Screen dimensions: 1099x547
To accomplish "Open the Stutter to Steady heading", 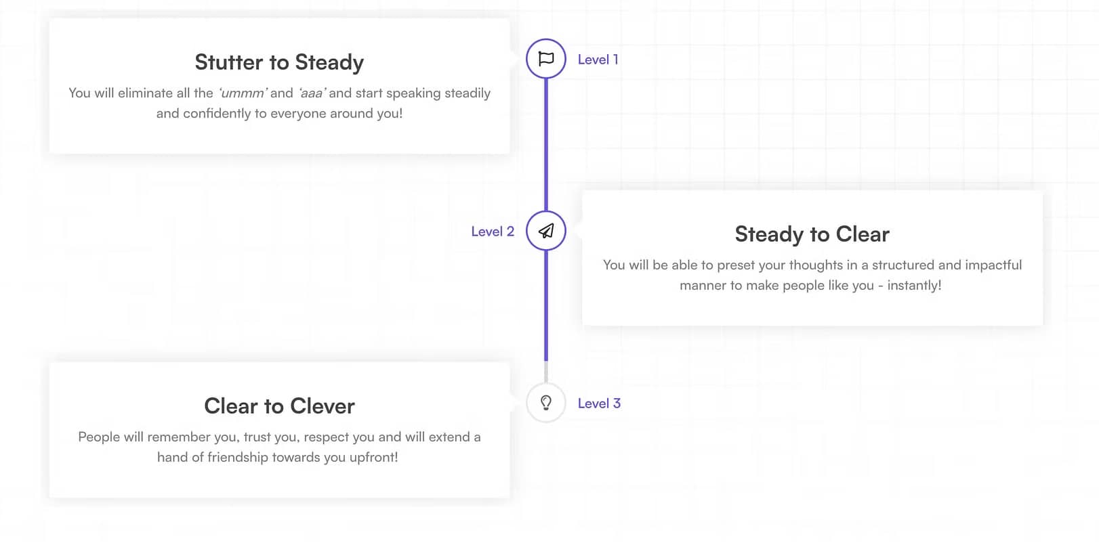I will 279,62.
